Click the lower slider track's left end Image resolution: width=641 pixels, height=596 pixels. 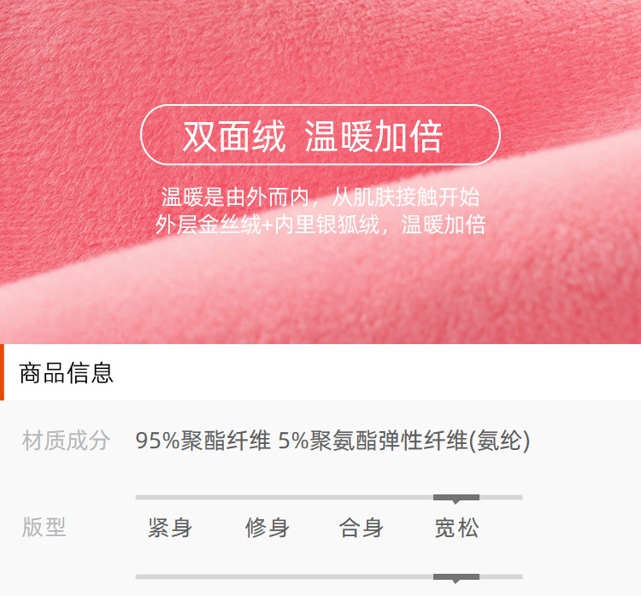coord(141,576)
